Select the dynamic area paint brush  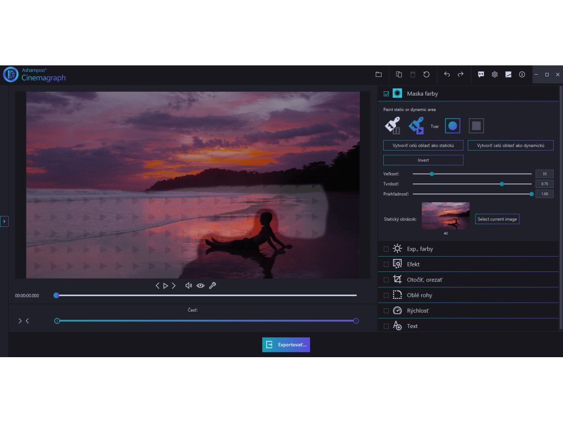416,126
